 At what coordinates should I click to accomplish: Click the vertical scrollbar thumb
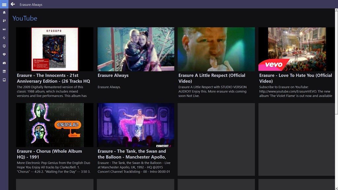click(x=336, y=63)
